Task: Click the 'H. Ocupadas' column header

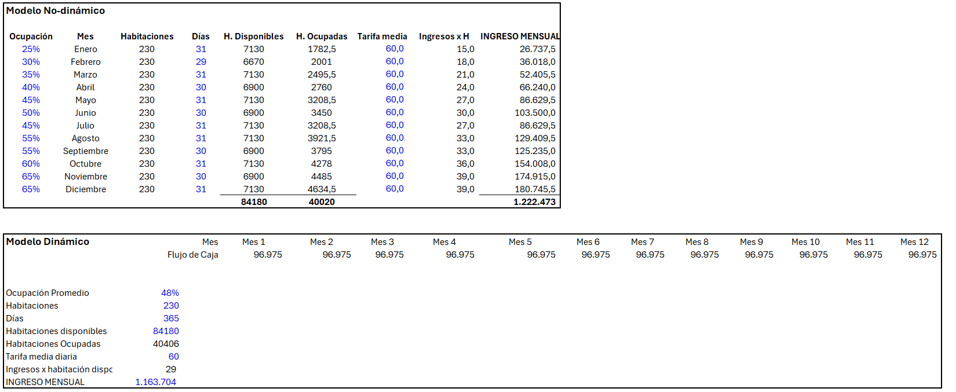Action: [322, 36]
